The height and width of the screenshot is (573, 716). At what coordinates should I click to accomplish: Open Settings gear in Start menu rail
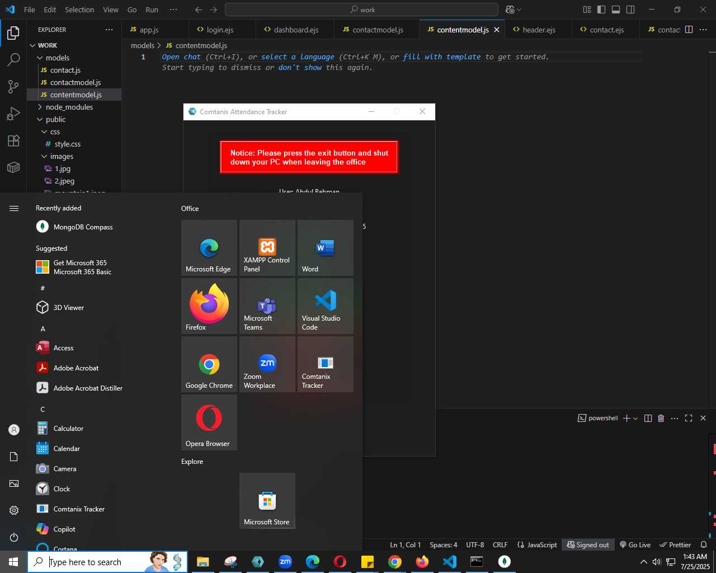pos(14,510)
